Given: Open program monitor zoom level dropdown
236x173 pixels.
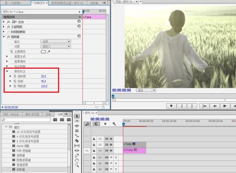Looking at the screenshot, I should click(x=146, y=91).
